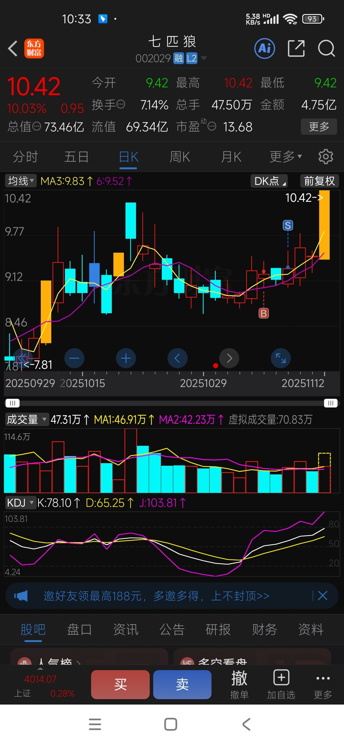Tap the megaphone promo icon
This screenshot has width=344, height=746.
pos(21,596)
